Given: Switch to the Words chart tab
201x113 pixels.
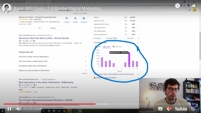Looking at the screenshot, I should point(107,47).
